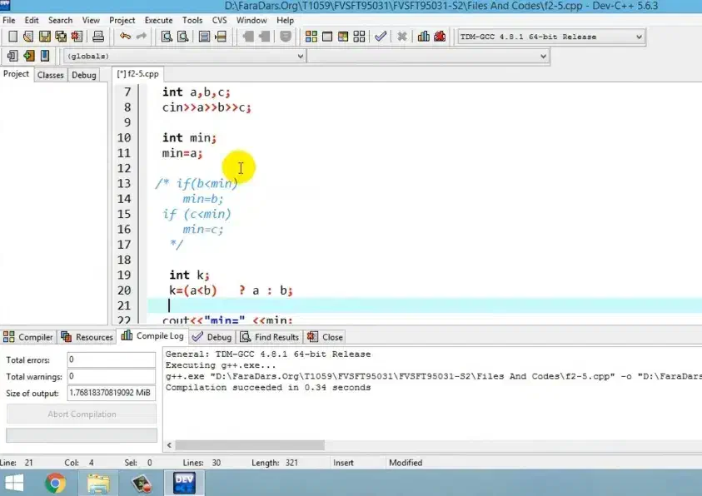Click the Save All files icon
This screenshot has width=702, height=496.
[62, 37]
